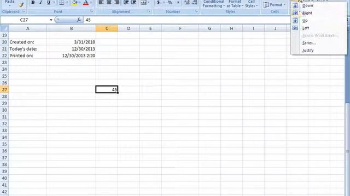This screenshot has height=196, width=350.
Task: Open the dollar format dropdown arrow
Action: click(x=164, y=2)
